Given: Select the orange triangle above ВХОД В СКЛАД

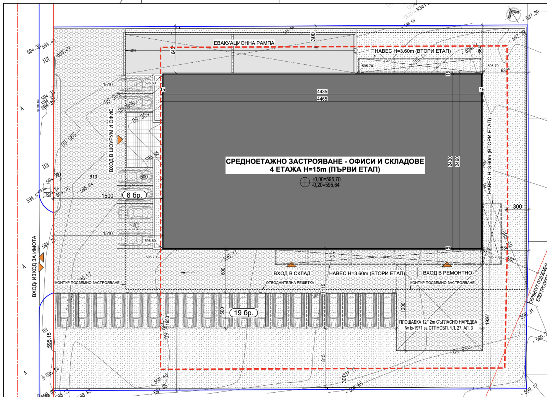Looking at the screenshot, I should tap(291, 265).
